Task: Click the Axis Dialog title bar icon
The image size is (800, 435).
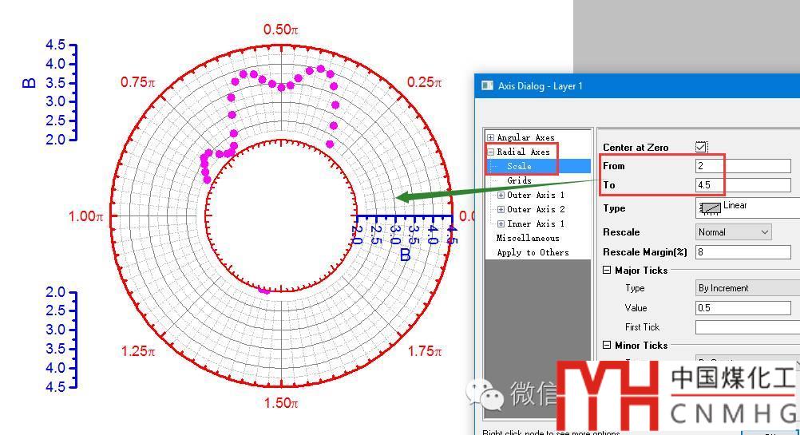Action: pos(487,86)
